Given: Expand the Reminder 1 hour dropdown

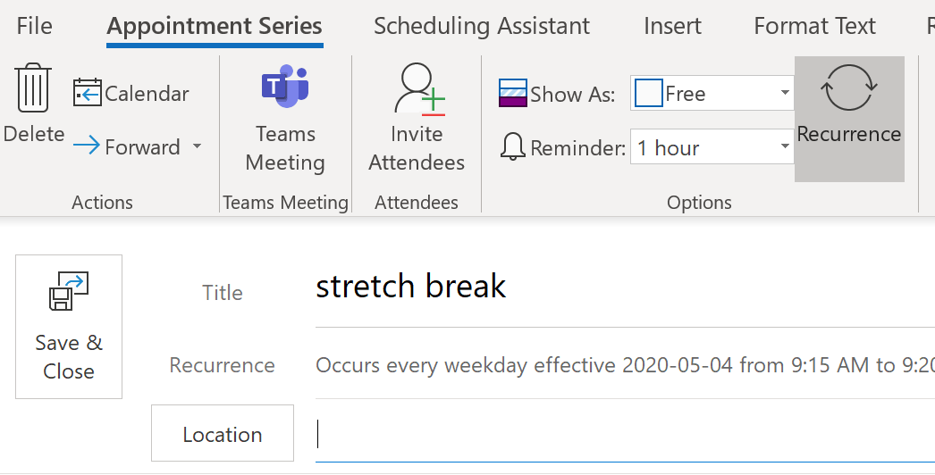Looking at the screenshot, I should pyautogui.click(x=785, y=146).
